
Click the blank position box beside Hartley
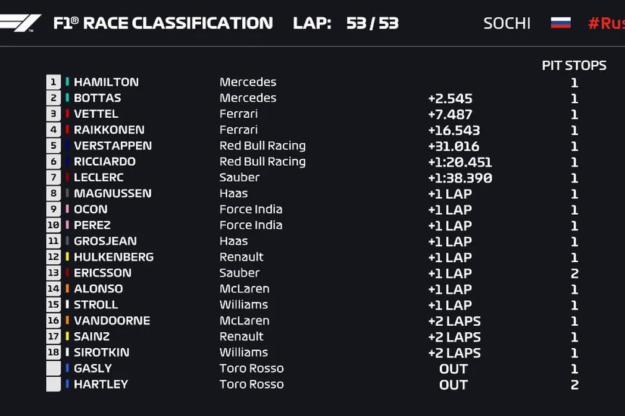pos(54,384)
